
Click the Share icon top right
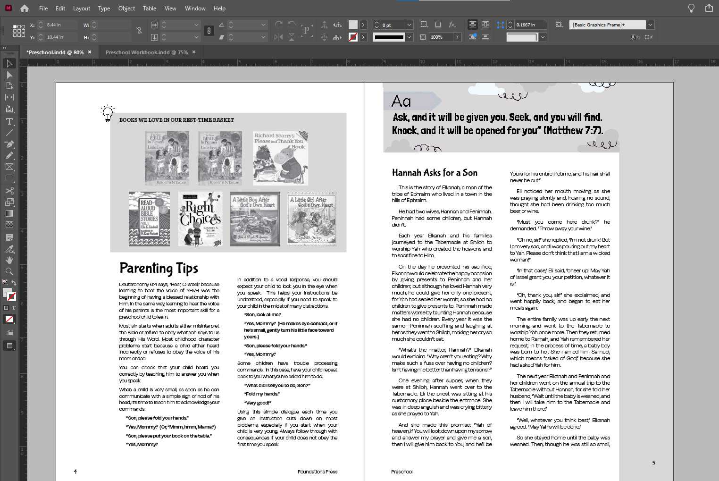click(x=709, y=8)
